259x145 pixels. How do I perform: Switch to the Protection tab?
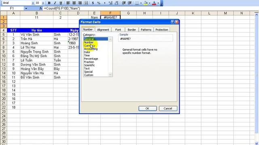[x=162, y=29]
